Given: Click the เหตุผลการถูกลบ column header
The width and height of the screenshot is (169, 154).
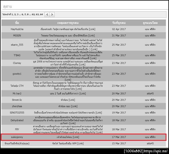Looking at the screenshot, I should click(68, 23).
